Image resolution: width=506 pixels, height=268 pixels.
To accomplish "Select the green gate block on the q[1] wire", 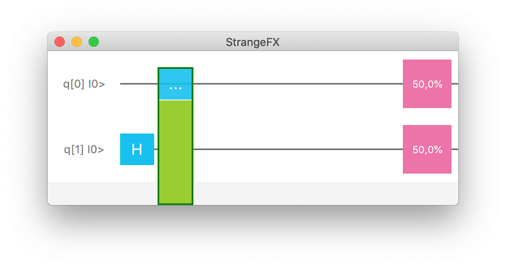I will tap(175, 151).
